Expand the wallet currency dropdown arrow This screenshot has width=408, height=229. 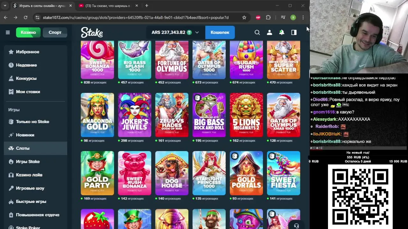(x=197, y=32)
